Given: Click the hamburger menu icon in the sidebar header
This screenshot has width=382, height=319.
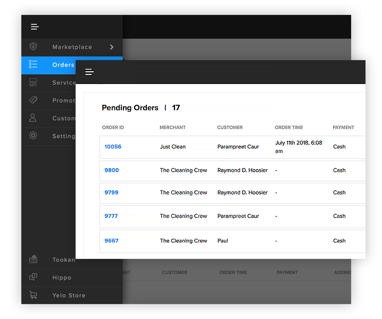Looking at the screenshot, I should pos(35,27).
